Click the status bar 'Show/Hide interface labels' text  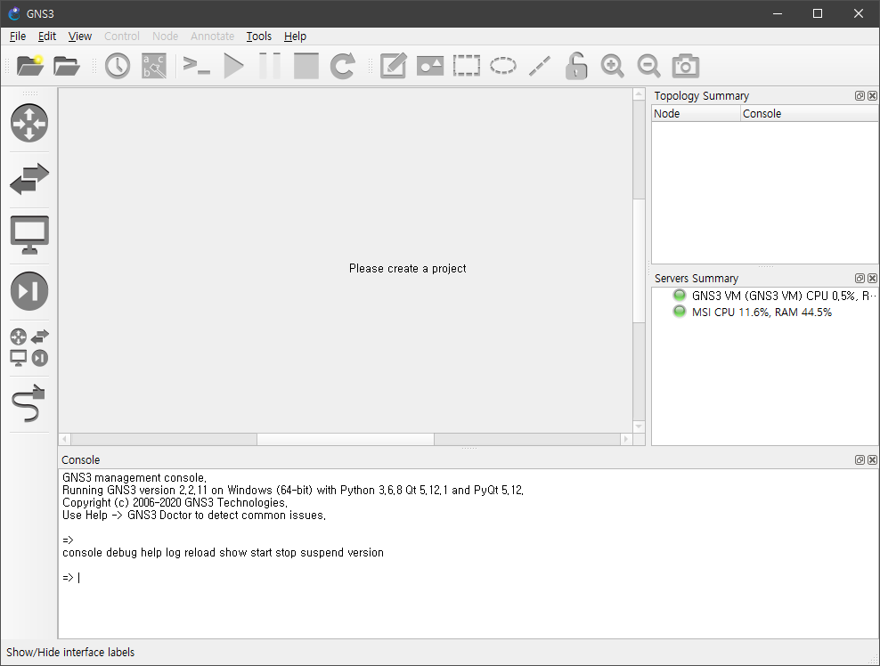[x=70, y=653]
